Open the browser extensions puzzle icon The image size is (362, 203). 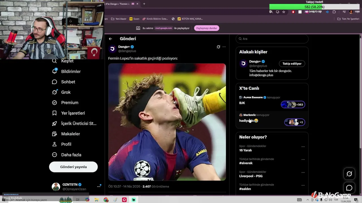pos(334,12)
